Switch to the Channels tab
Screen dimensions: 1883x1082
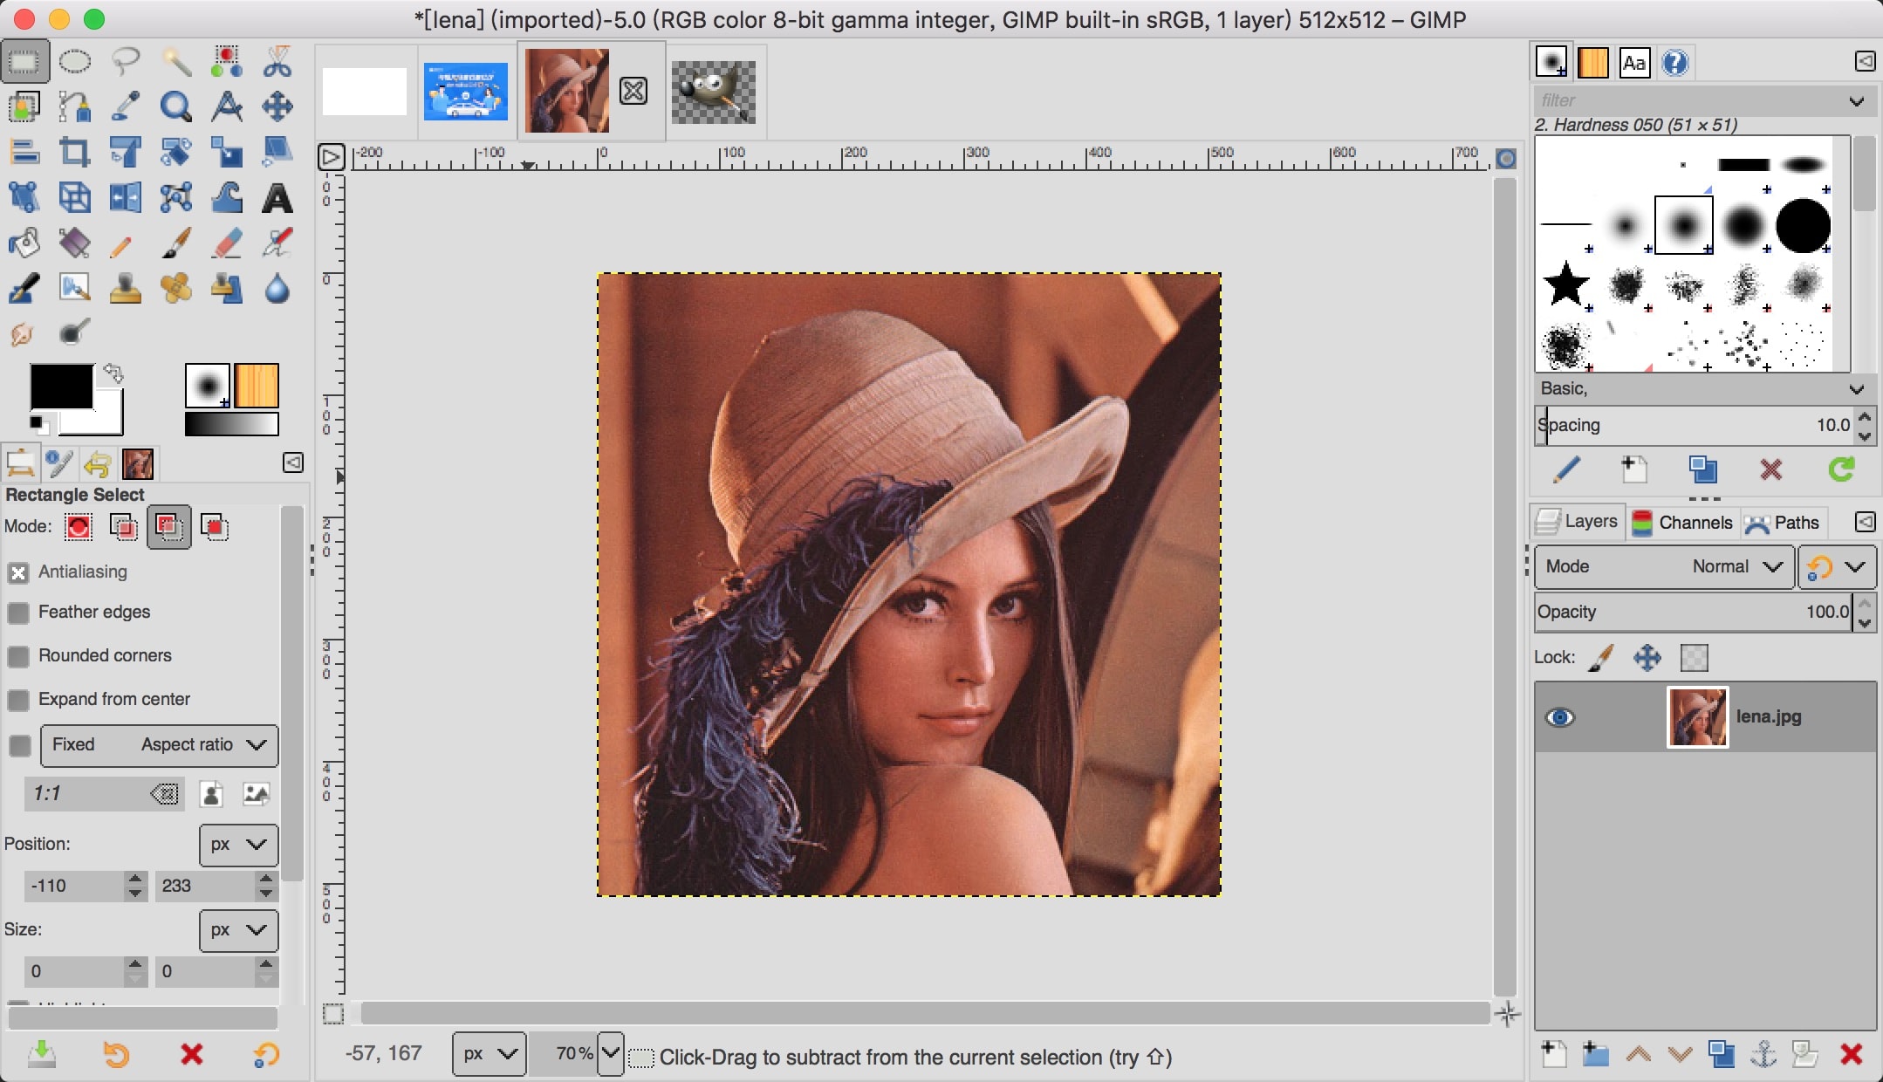pos(1682,523)
